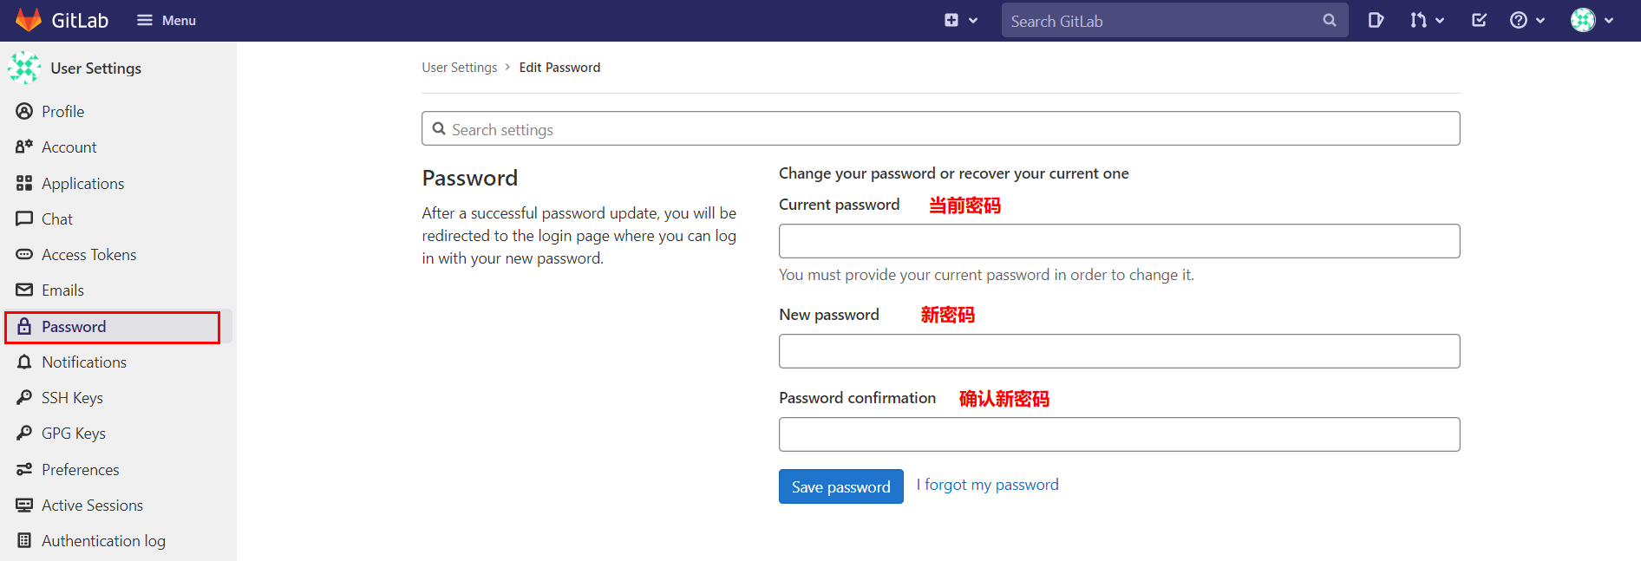Open the Help question mark dropdown
This screenshot has height=561, width=1641.
tap(1527, 20)
